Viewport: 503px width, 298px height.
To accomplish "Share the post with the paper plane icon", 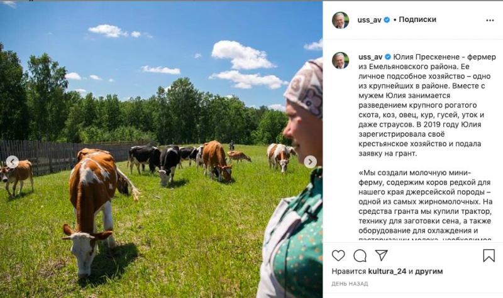I will pyautogui.click(x=382, y=255).
